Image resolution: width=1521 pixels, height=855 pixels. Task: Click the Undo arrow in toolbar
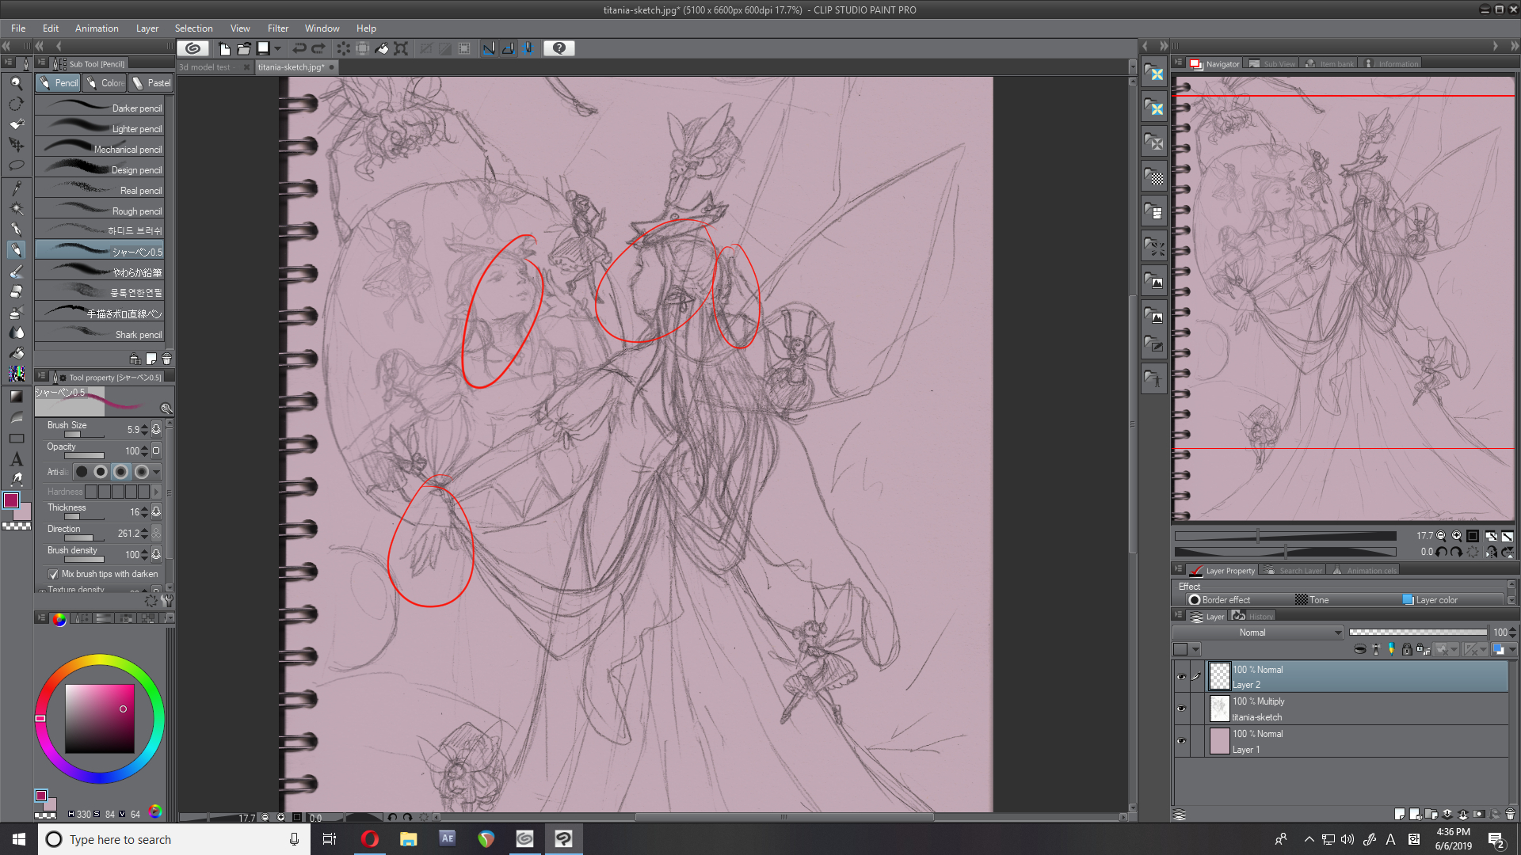click(x=299, y=48)
